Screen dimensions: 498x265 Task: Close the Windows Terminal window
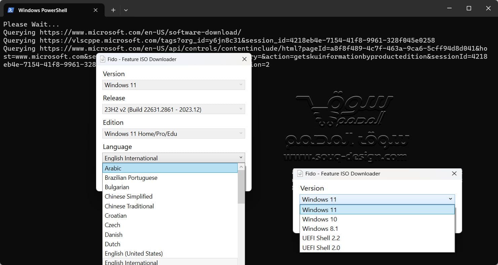[488, 8]
